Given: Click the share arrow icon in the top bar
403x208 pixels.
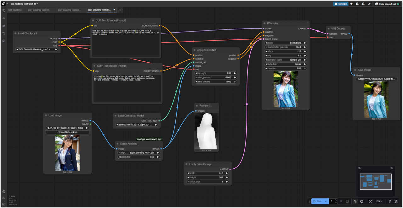Looking at the screenshot, I should [369, 4].
